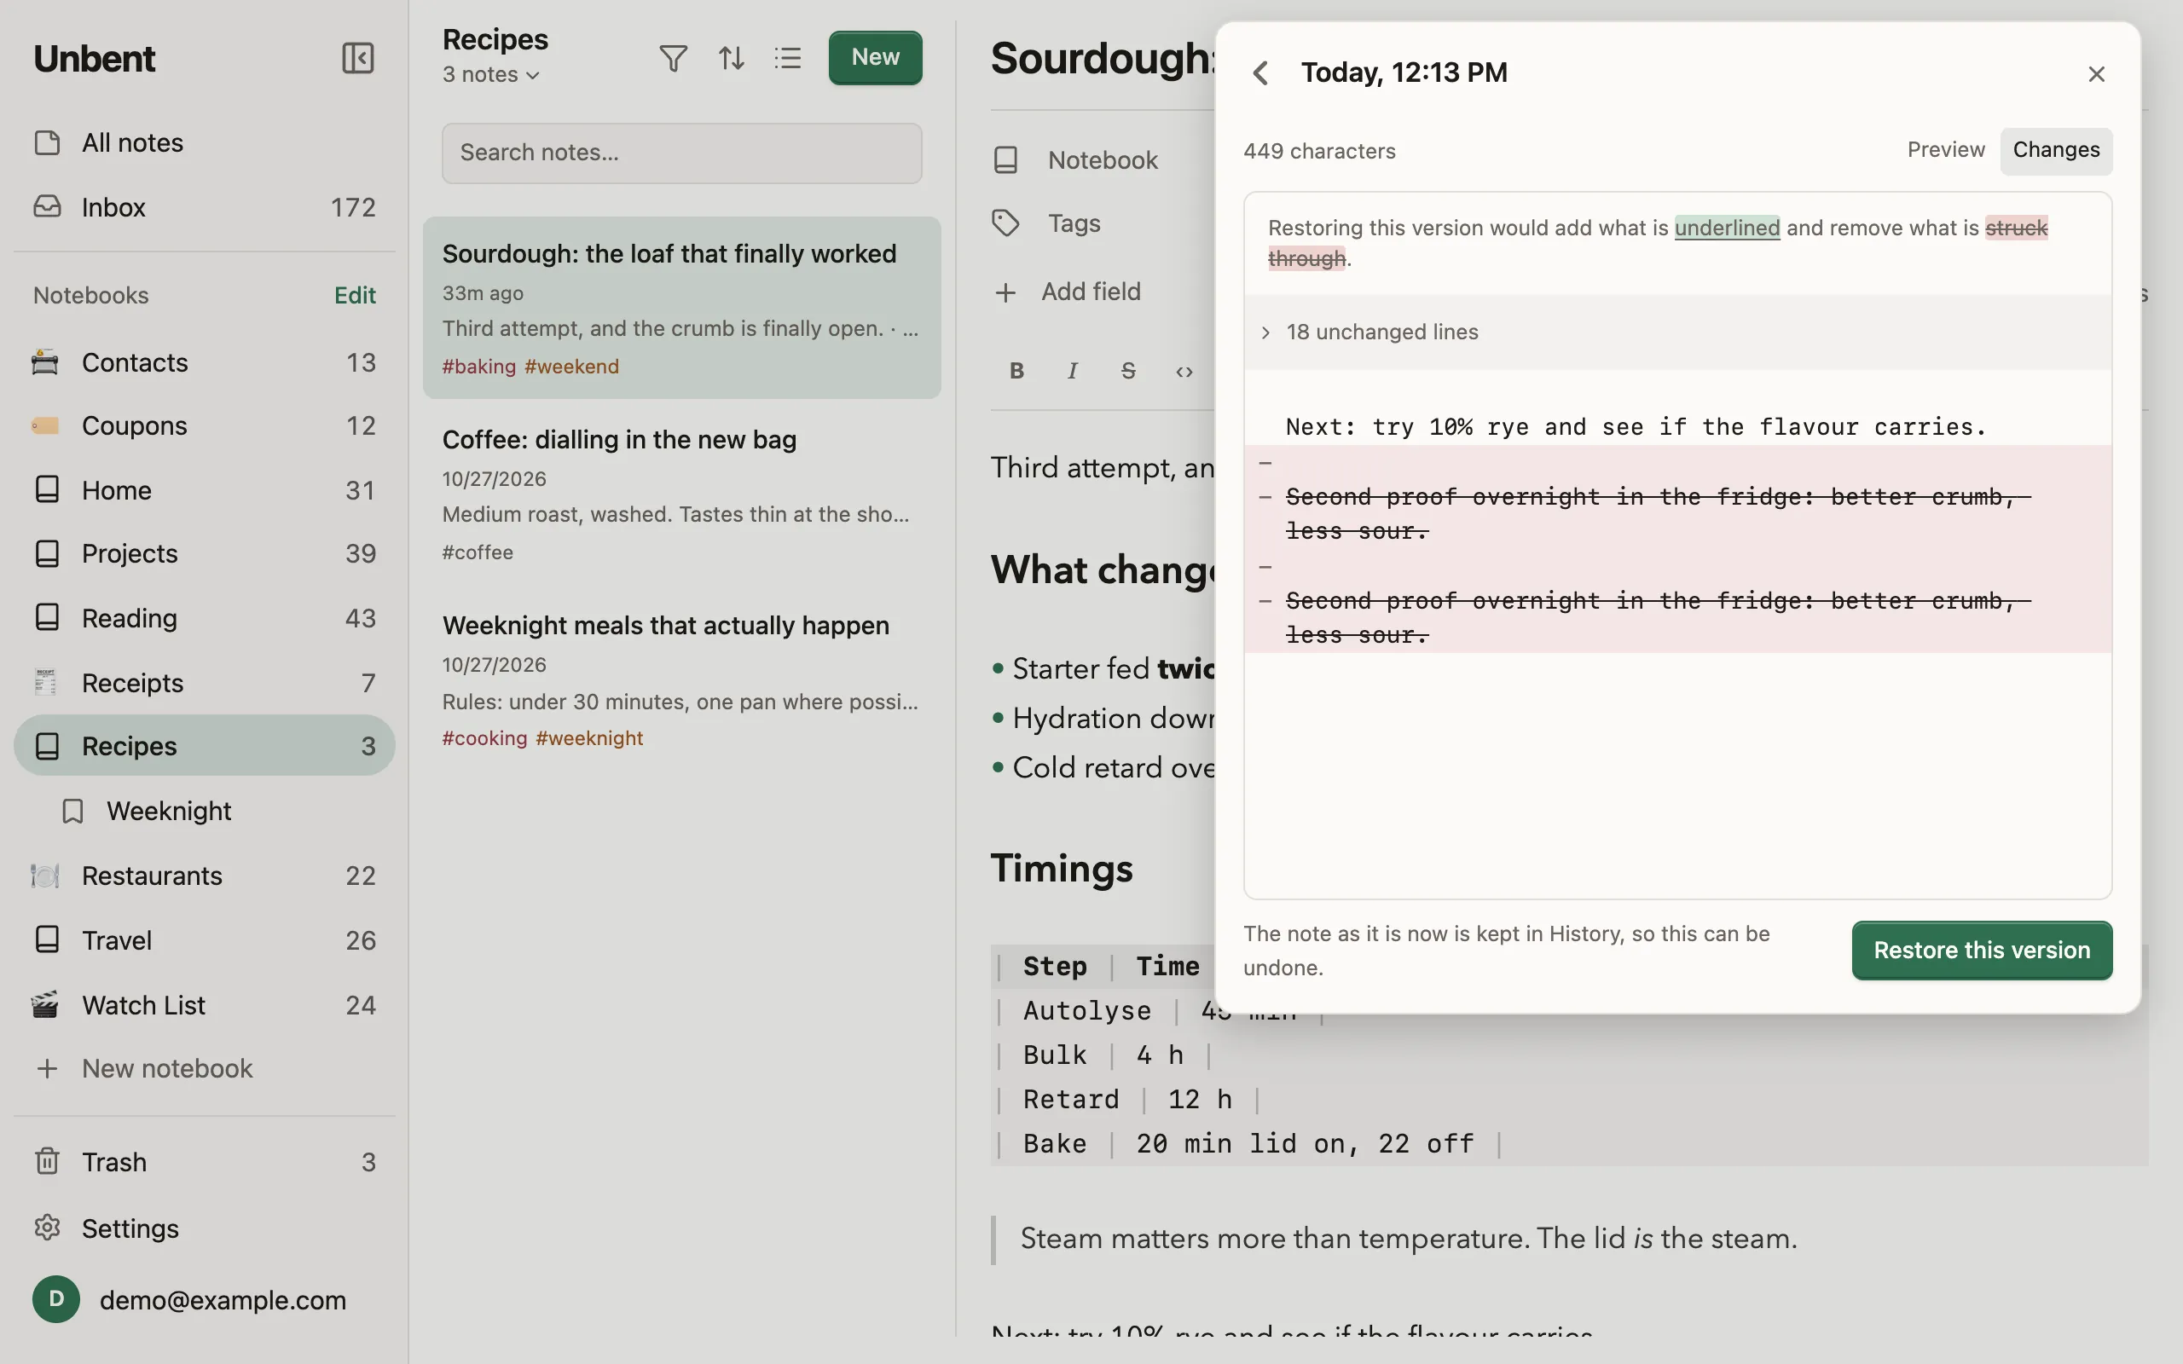Viewport: 2183px width, 1364px height.
Task: Restore this version of the note
Action: (1982, 950)
